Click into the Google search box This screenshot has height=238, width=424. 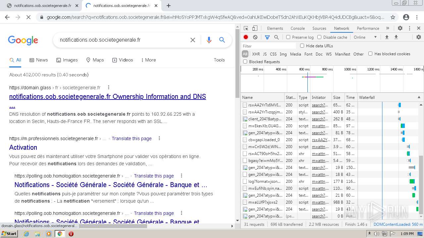(122, 40)
